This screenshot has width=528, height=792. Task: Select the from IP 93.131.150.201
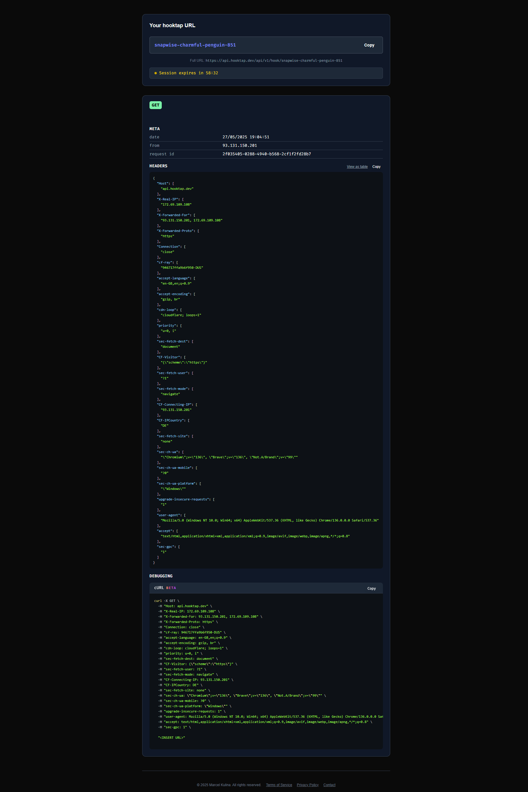tap(240, 145)
